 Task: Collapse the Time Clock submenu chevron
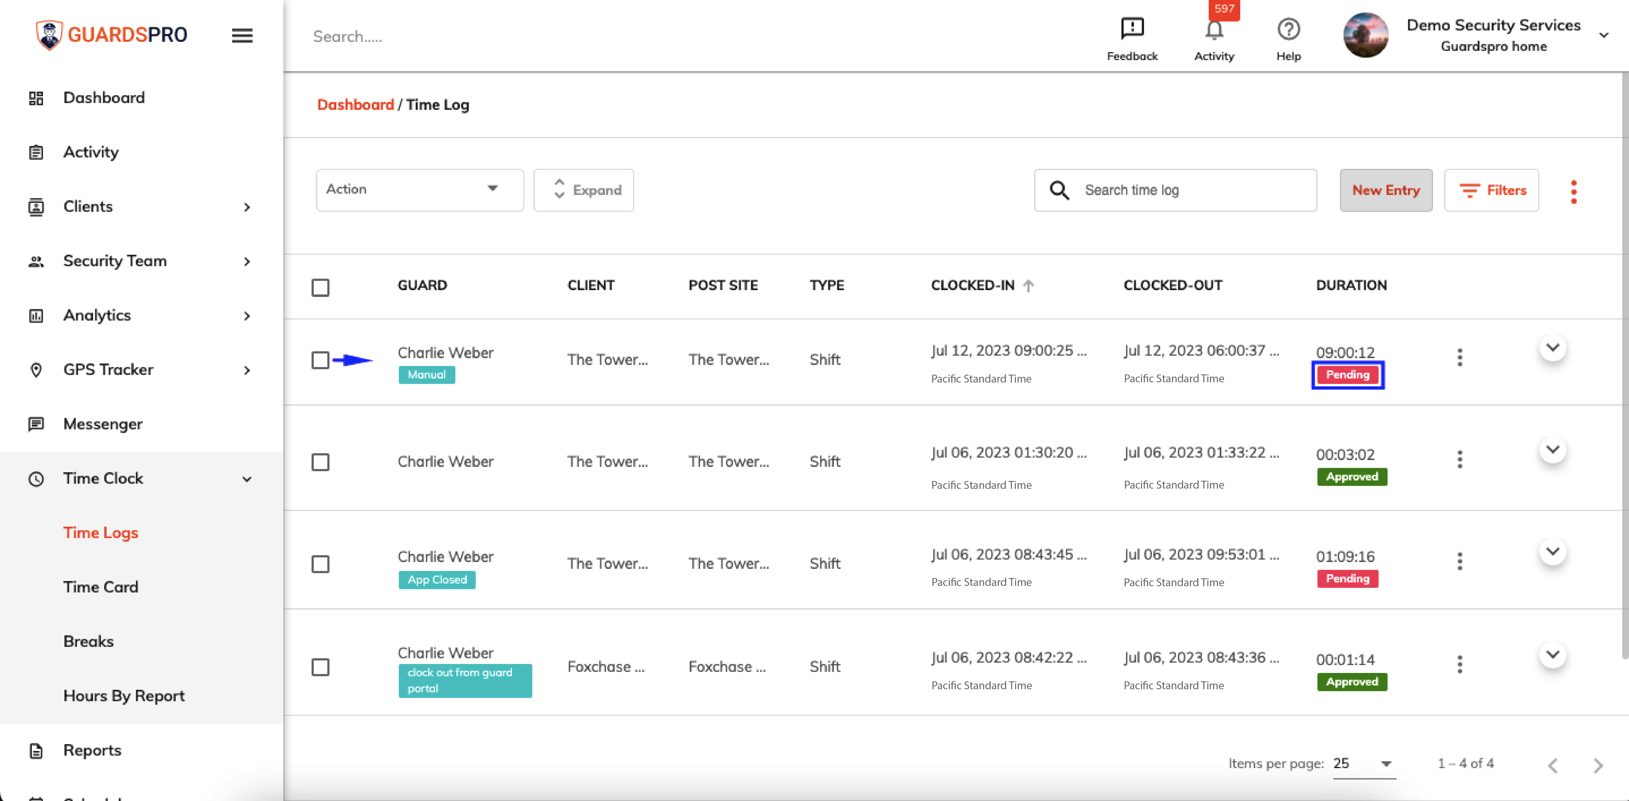coord(247,479)
